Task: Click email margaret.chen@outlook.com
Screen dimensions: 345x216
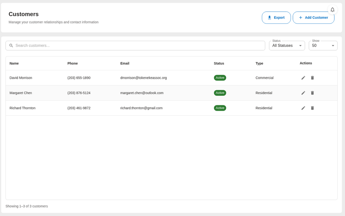Action: [x=142, y=93]
